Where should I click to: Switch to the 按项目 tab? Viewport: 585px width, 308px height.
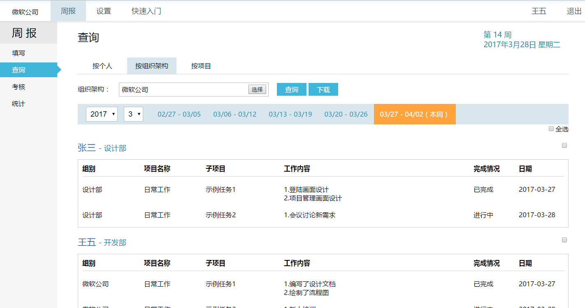tap(201, 66)
